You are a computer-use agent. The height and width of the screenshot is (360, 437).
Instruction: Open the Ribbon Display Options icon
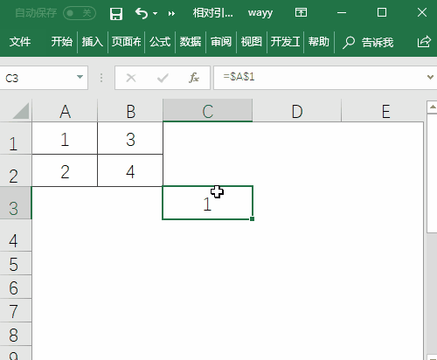(x=301, y=12)
